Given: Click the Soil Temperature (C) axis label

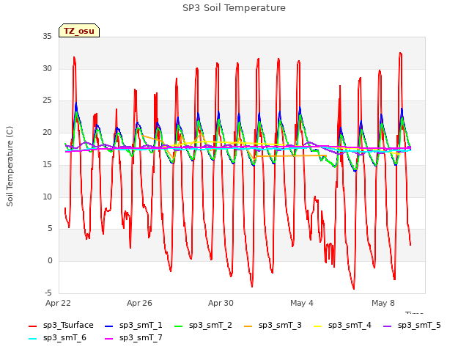Looking at the screenshot, I should (x=10, y=166).
